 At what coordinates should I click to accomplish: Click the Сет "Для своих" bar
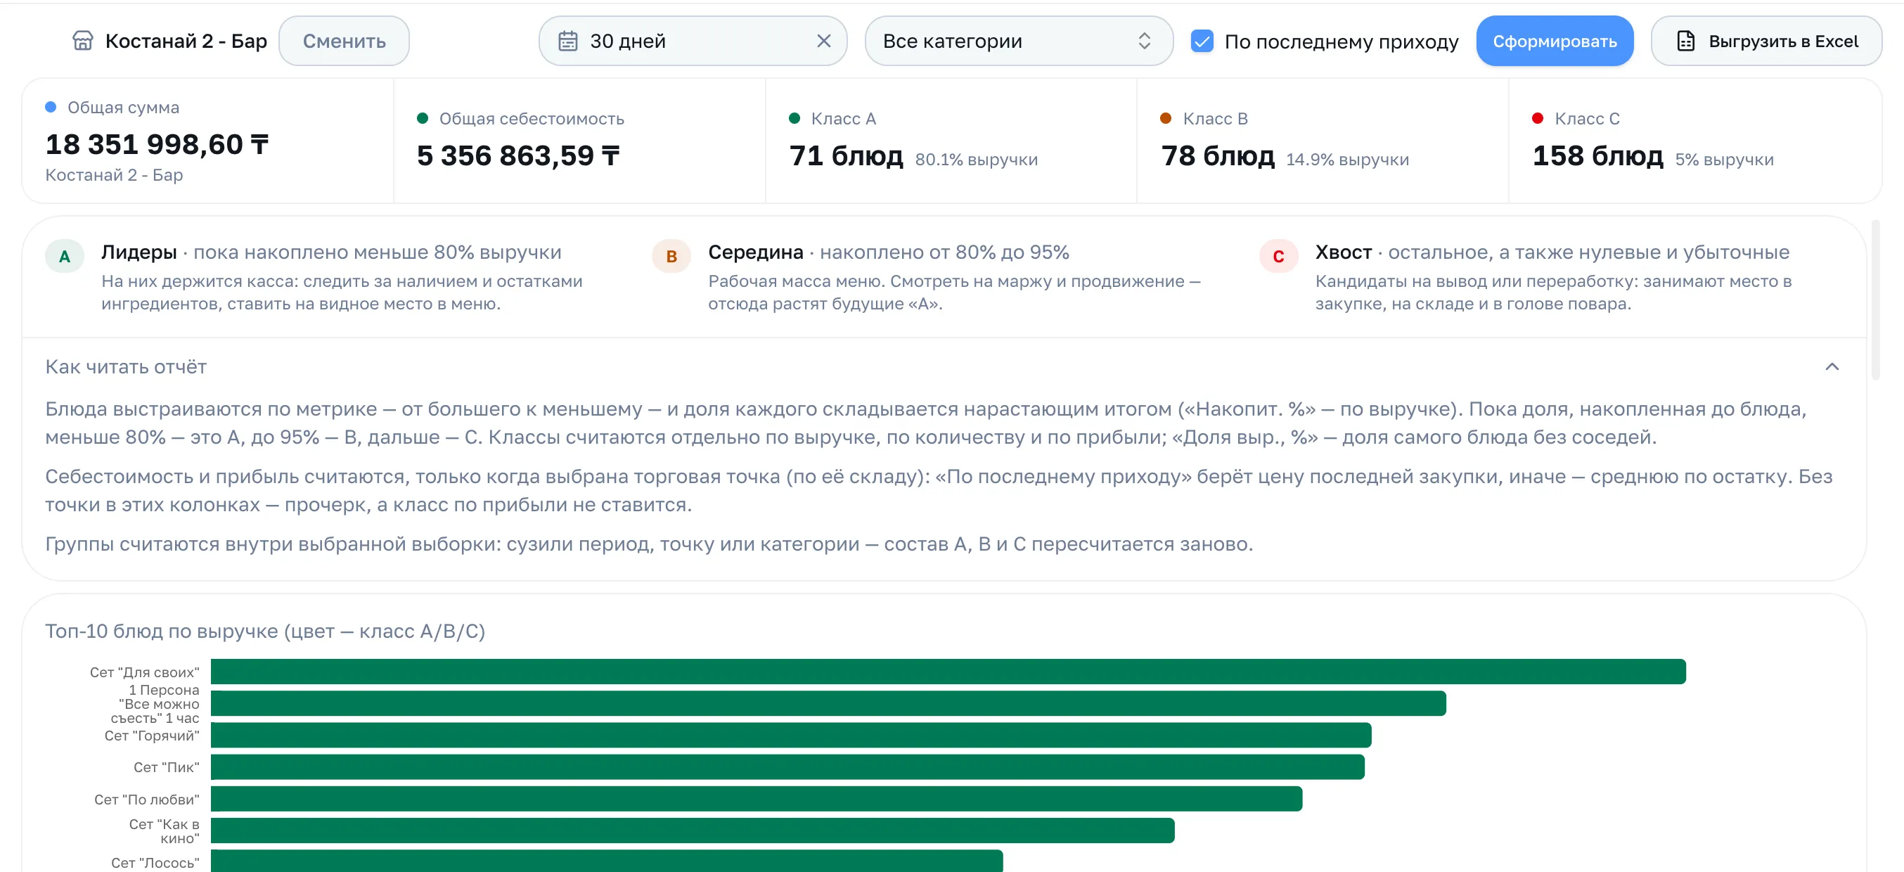948,671
